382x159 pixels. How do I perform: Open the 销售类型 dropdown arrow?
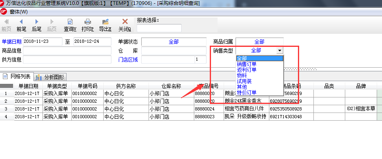[x=280, y=51]
